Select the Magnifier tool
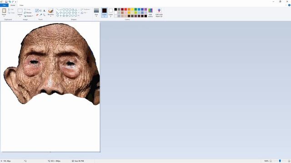The width and height of the screenshot is (291, 163). click(44, 15)
